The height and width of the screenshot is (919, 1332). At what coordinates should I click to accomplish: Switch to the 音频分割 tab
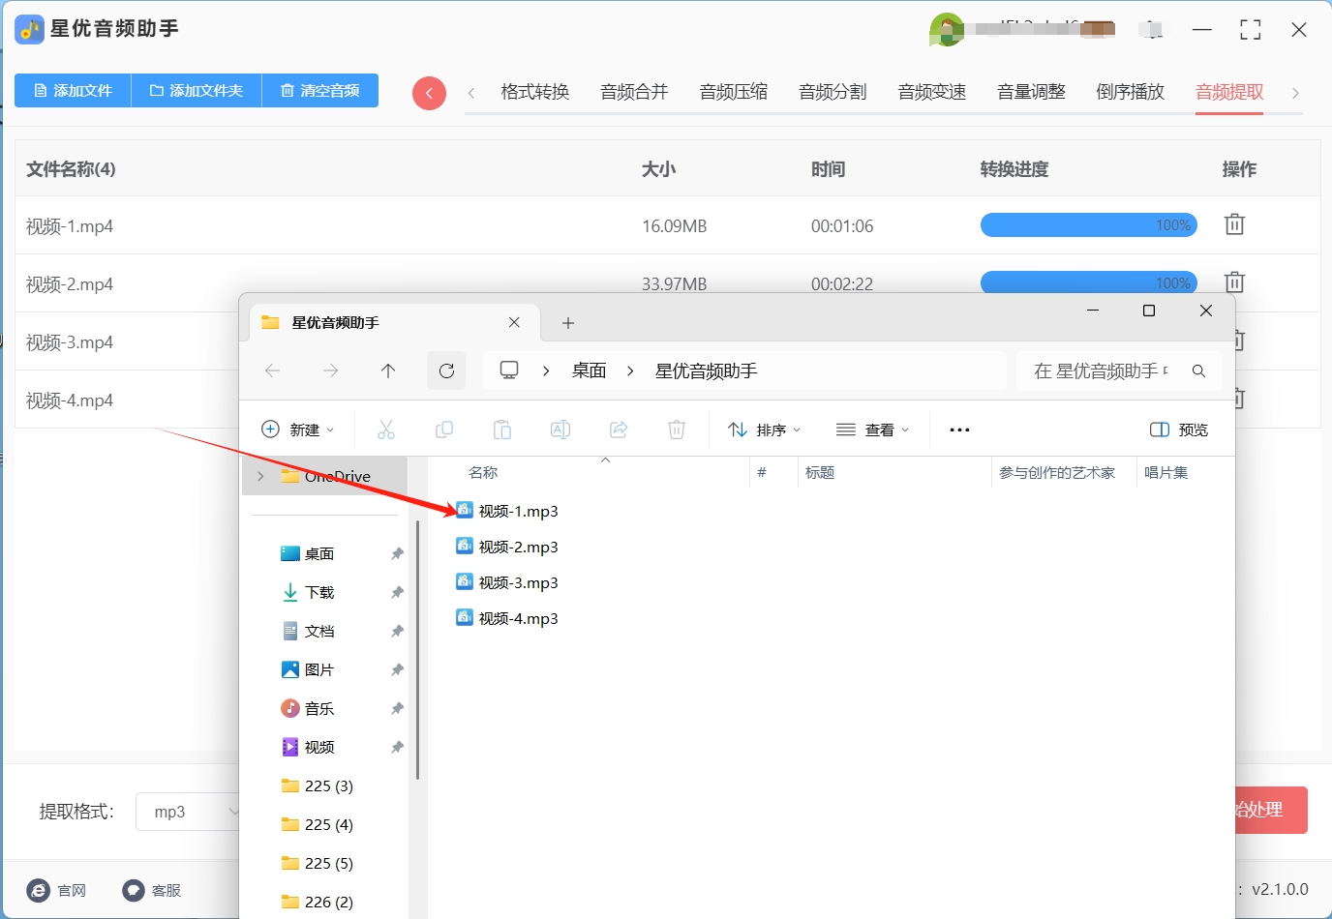coord(832,92)
